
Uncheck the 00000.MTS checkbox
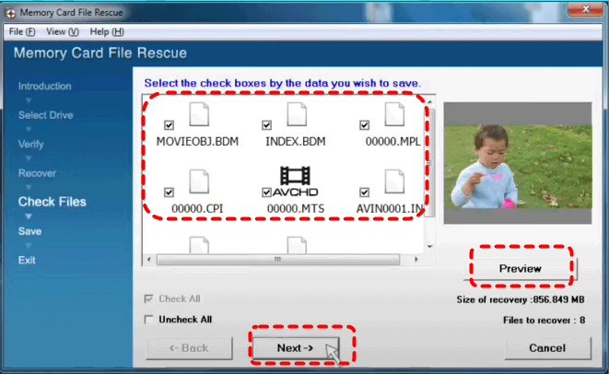[x=267, y=193]
